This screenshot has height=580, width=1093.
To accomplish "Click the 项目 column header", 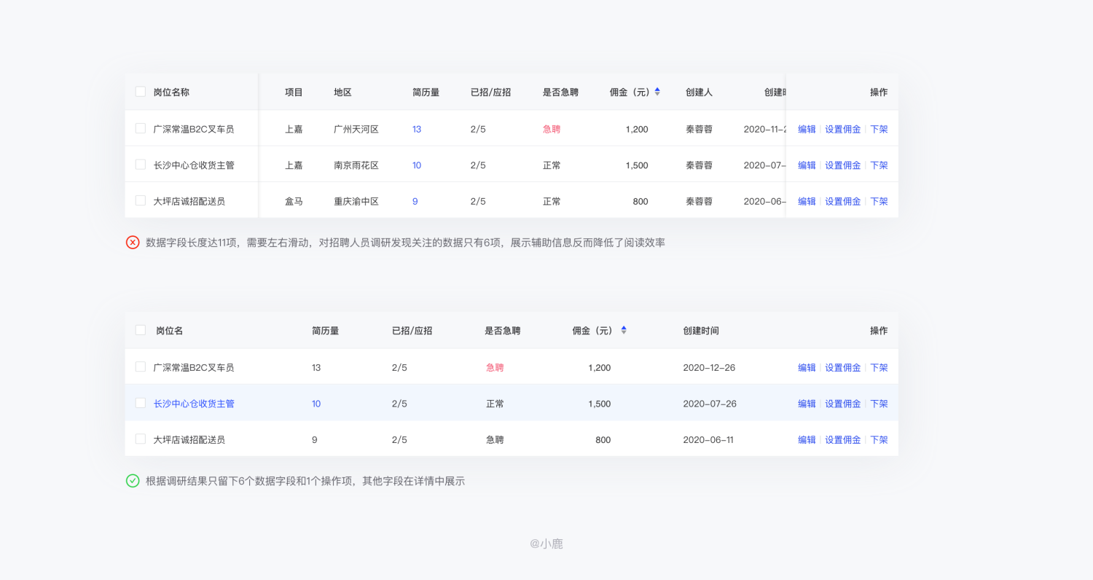I will point(294,93).
